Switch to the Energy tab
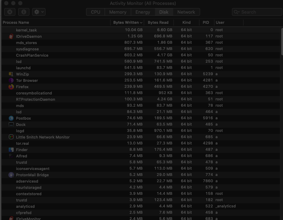The image size is (283, 220). pyautogui.click(x=143, y=12)
